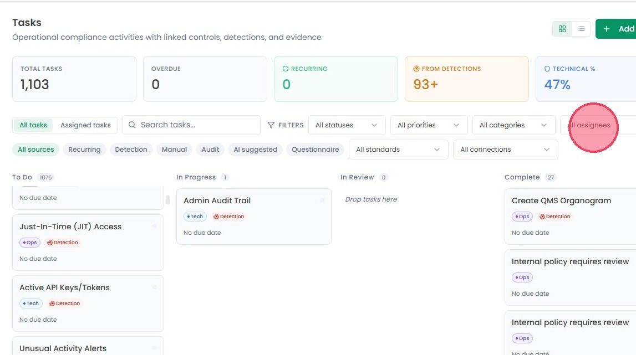
Task: Open the Unusual Activity Alerts task
Action: tap(88, 346)
